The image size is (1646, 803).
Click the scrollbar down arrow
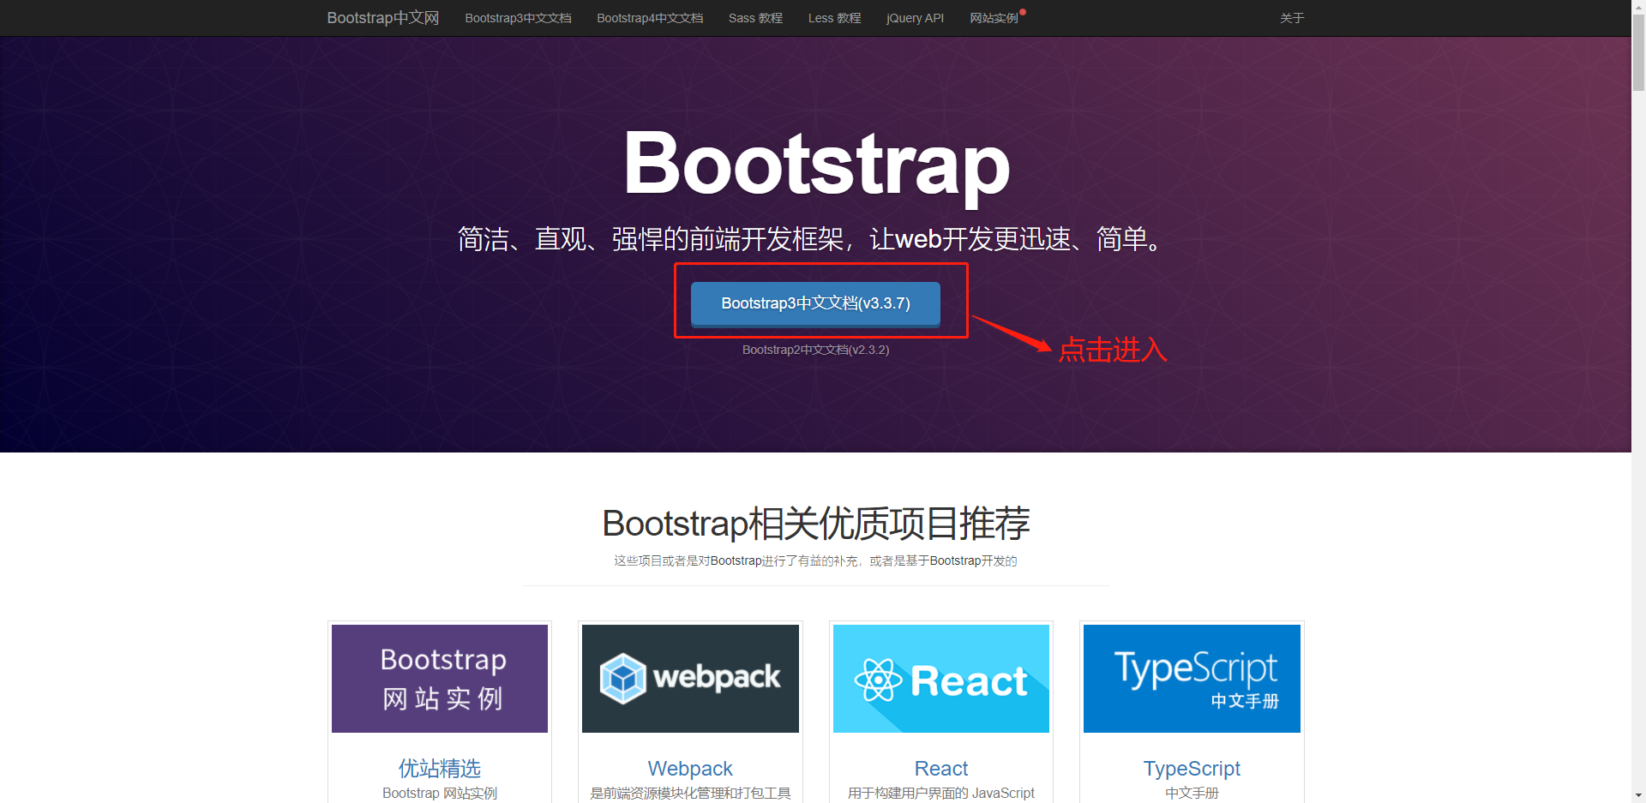(x=1638, y=795)
